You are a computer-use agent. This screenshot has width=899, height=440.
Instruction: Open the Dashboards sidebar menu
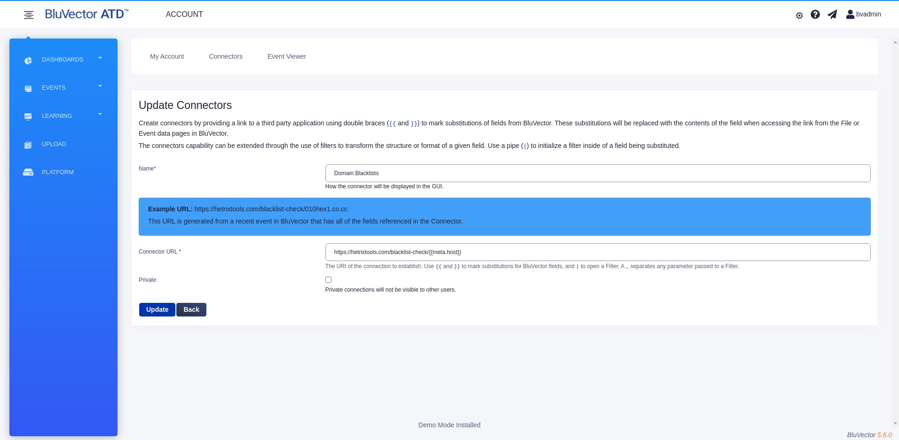point(63,60)
